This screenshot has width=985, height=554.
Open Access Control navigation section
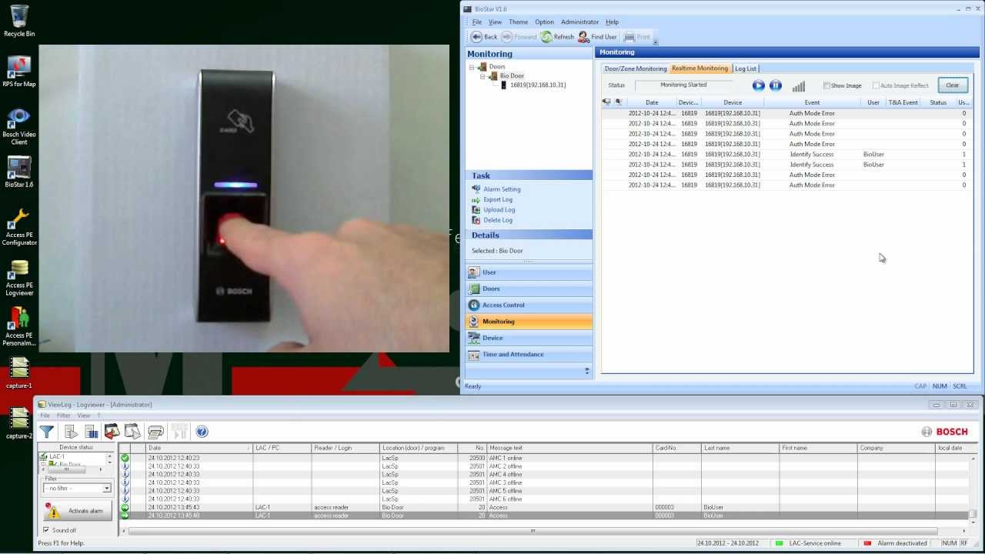[x=529, y=305]
